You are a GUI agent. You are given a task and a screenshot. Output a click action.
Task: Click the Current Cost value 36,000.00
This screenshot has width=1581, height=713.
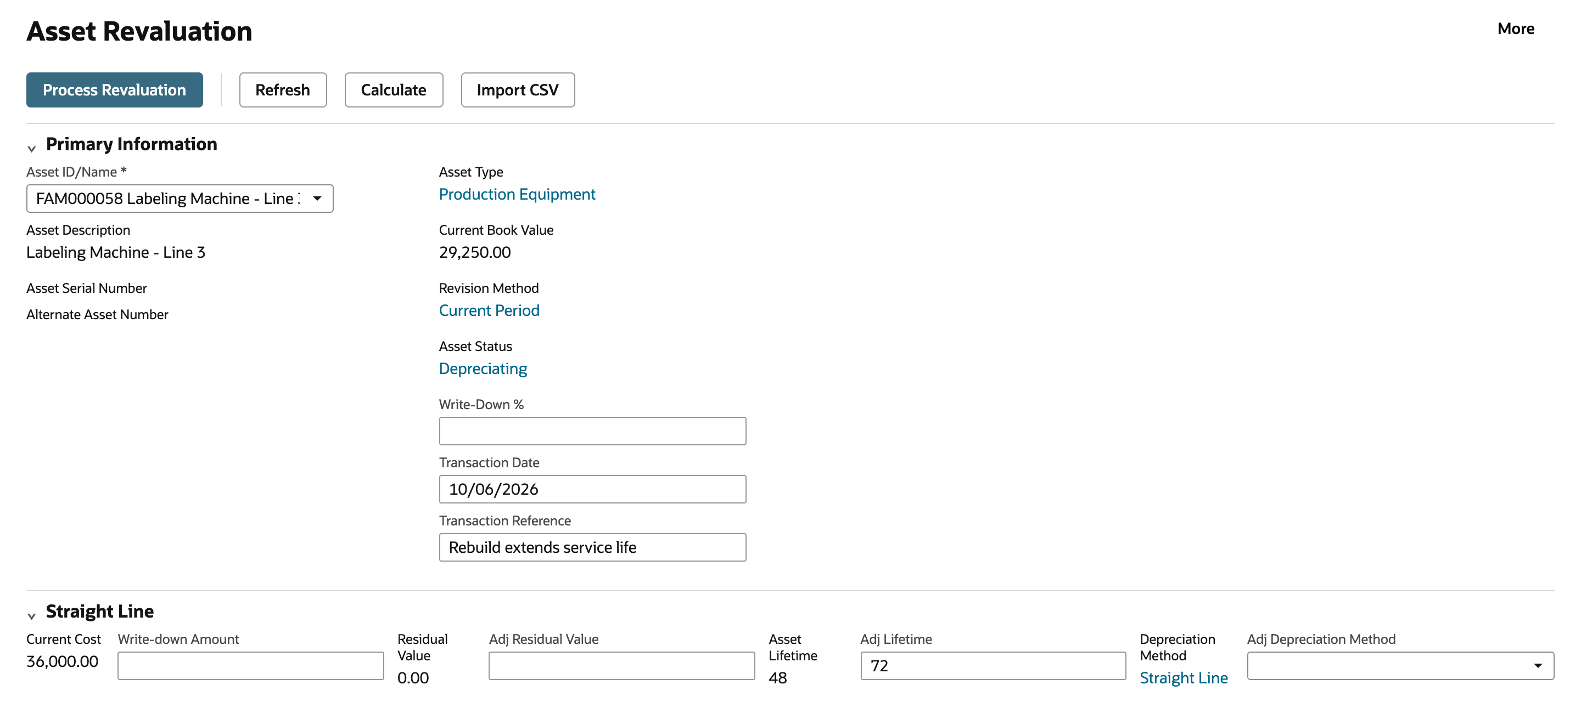coord(62,661)
